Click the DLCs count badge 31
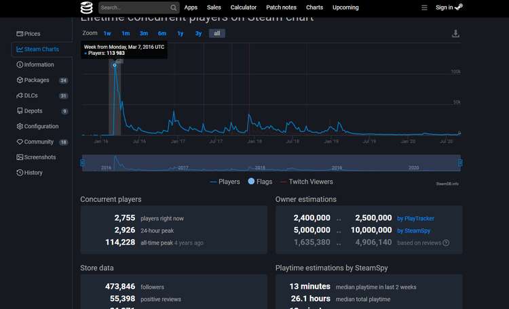 click(x=63, y=96)
